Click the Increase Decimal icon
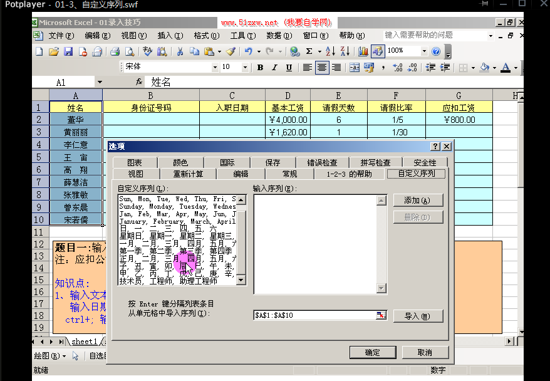The height and width of the screenshot is (381, 550). point(397,67)
